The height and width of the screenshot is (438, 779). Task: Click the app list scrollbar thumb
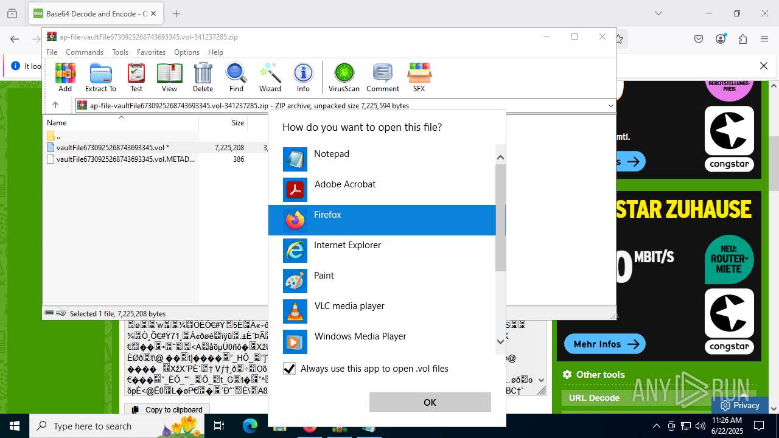click(x=500, y=218)
